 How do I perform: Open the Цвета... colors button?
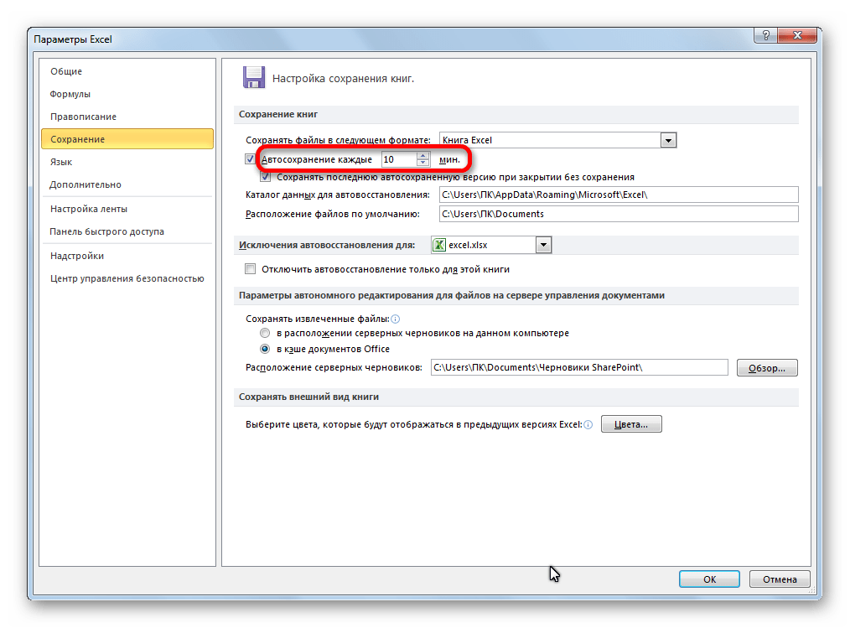coord(631,424)
